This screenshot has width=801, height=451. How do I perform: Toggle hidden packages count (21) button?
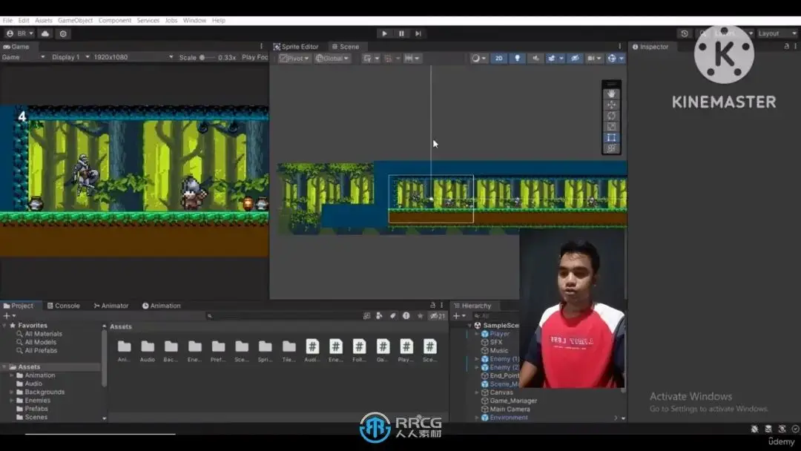[x=438, y=316]
